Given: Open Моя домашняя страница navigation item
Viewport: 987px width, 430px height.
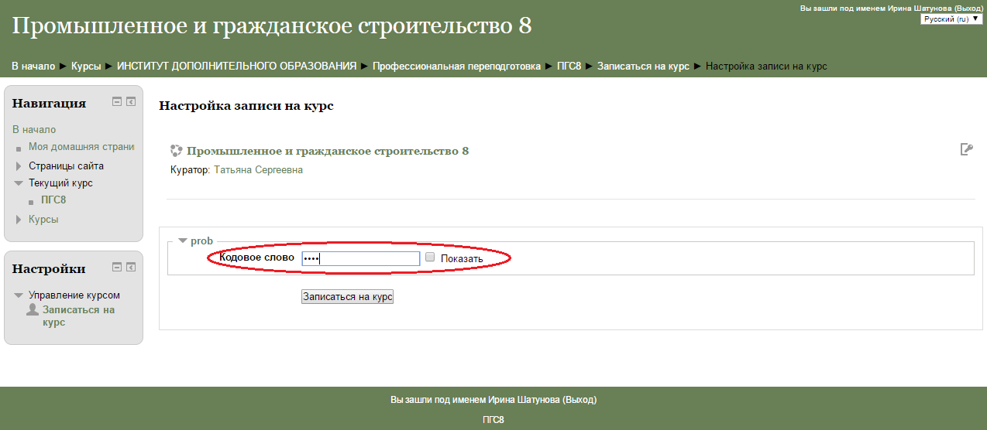Looking at the screenshot, I should [x=81, y=147].
